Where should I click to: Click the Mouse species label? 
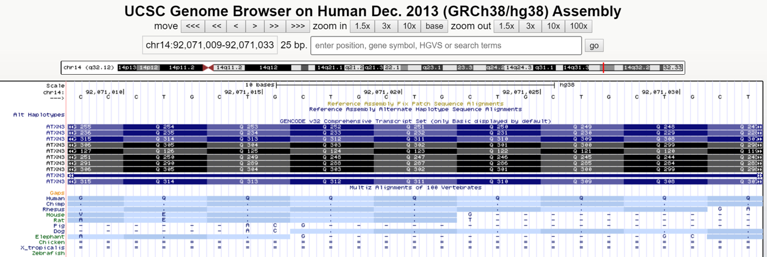56,215
